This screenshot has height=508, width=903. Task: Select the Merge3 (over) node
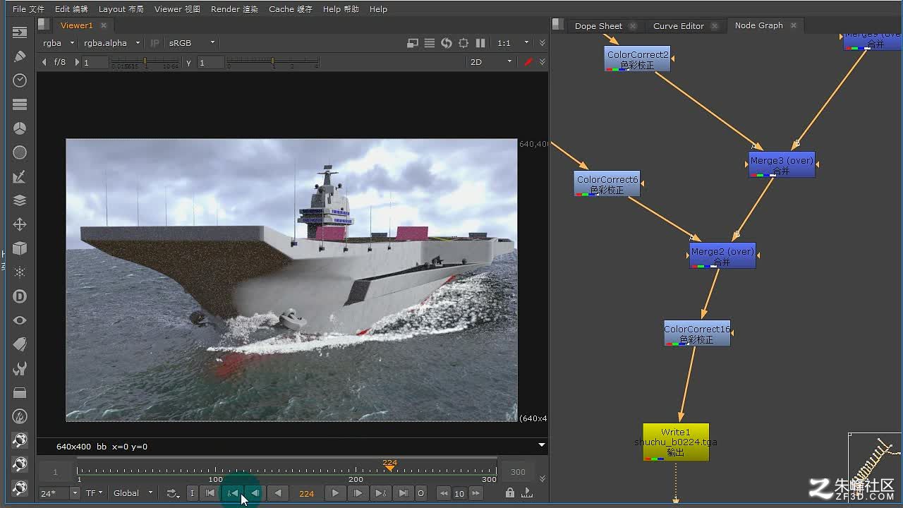[x=782, y=165]
